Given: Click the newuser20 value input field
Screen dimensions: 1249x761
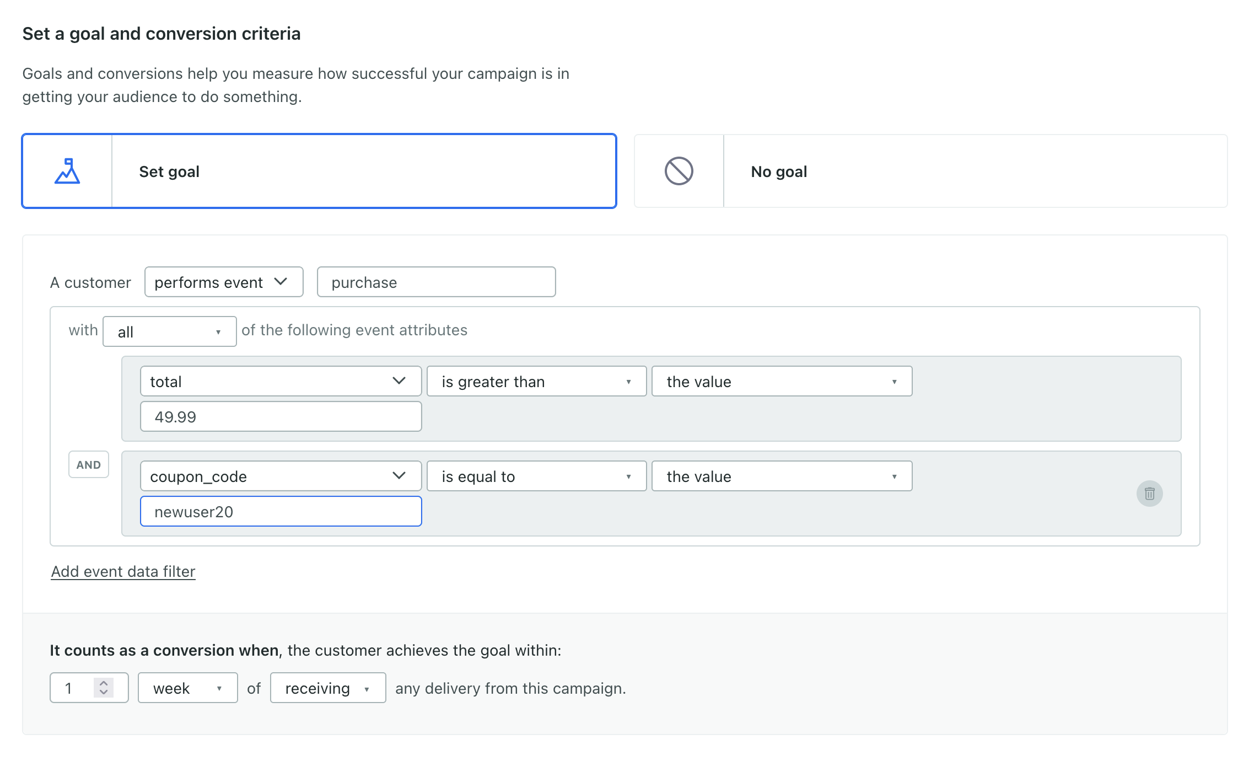Looking at the screenshot, I should (x=281, y=512).
